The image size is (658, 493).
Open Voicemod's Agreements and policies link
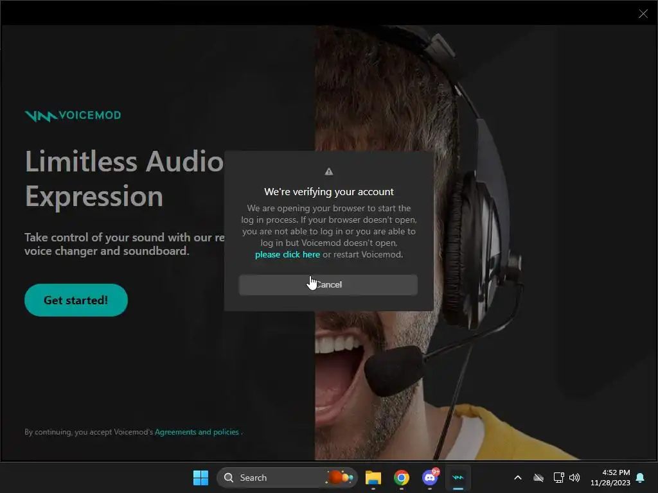click(197, 432)
